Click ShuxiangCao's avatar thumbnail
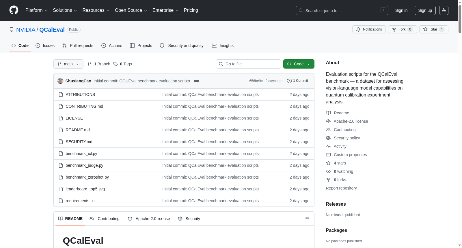Viewport: 462px width, 248px height. pos(60,81)
